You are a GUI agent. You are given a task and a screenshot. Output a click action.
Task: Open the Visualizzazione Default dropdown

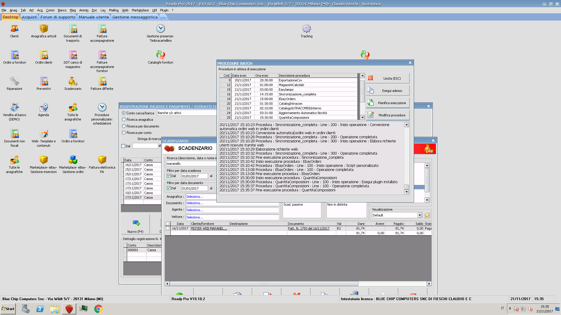420,215
